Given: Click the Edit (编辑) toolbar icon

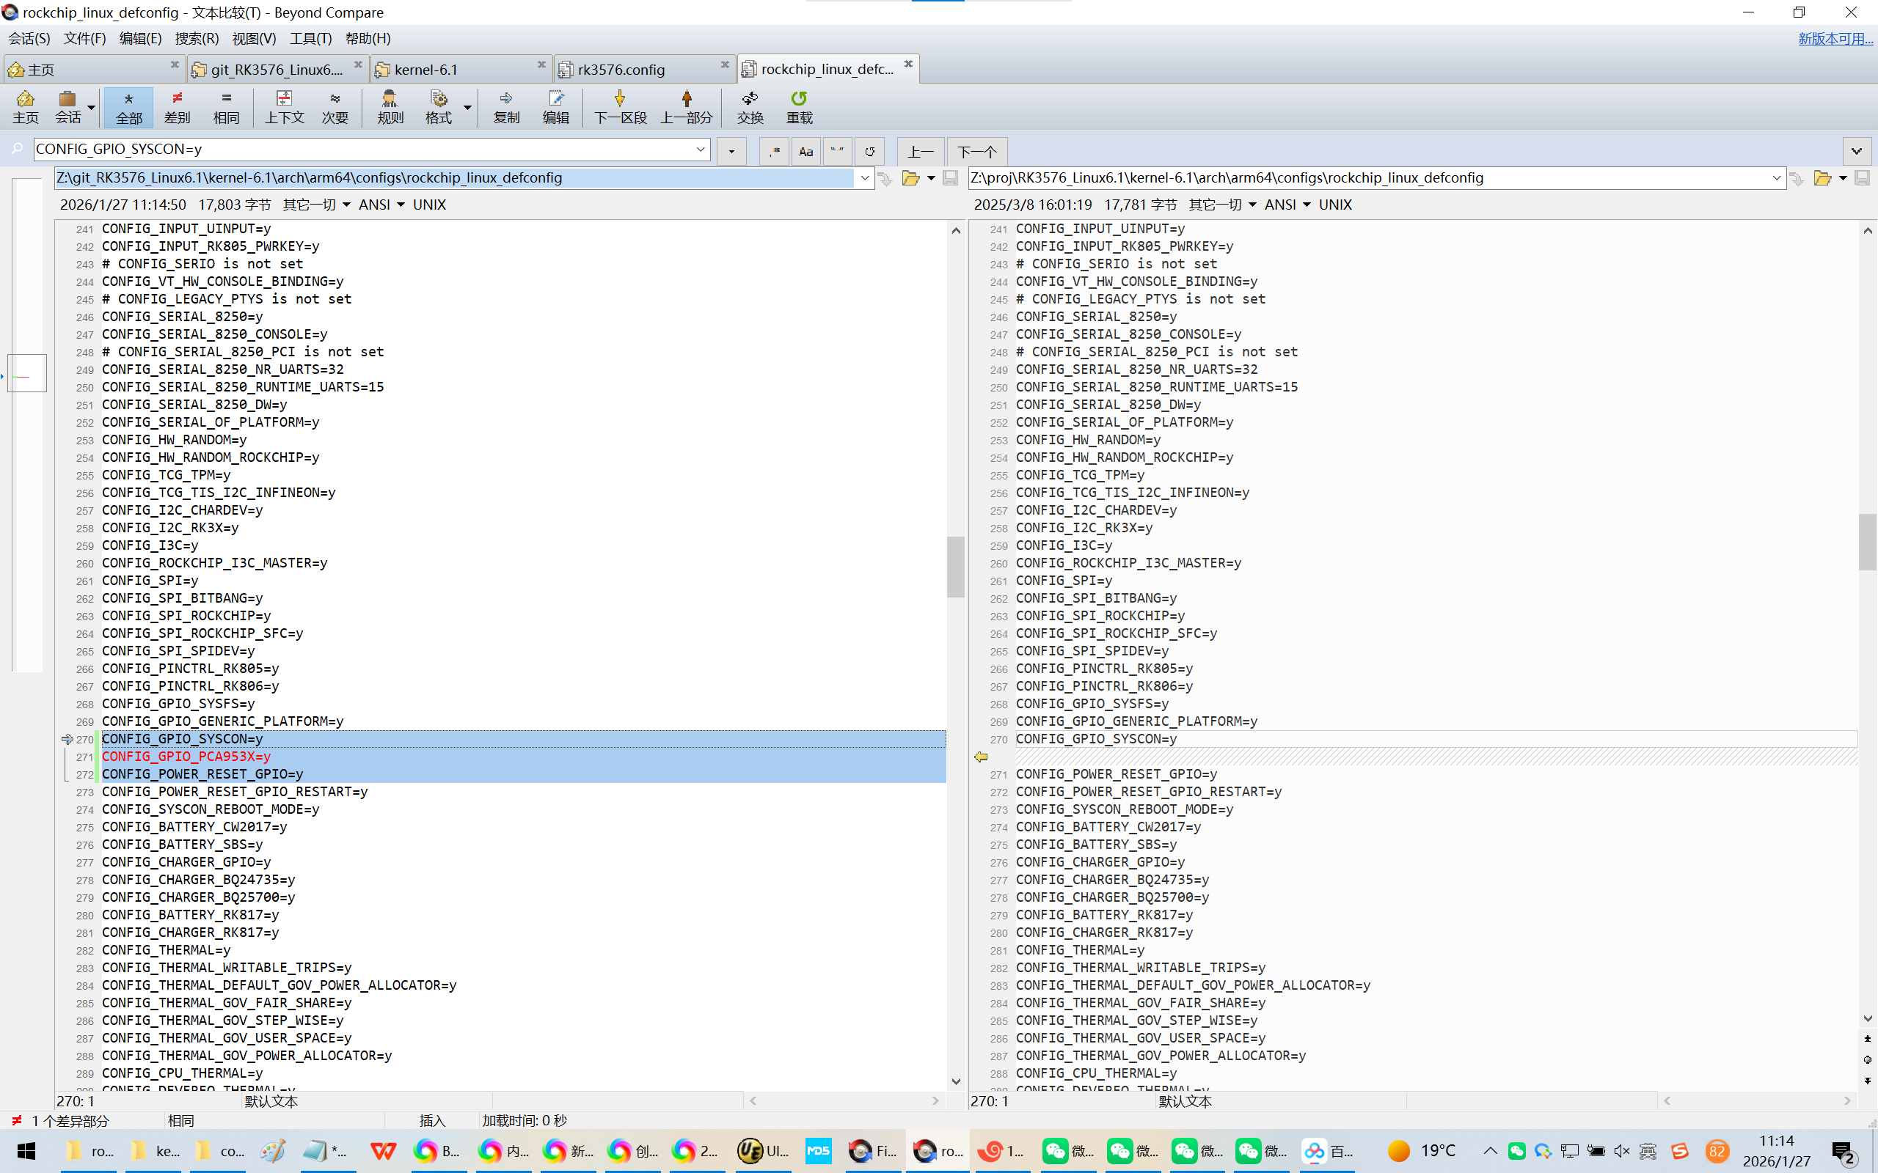Looking at the screenshot, I should point(555,106).
